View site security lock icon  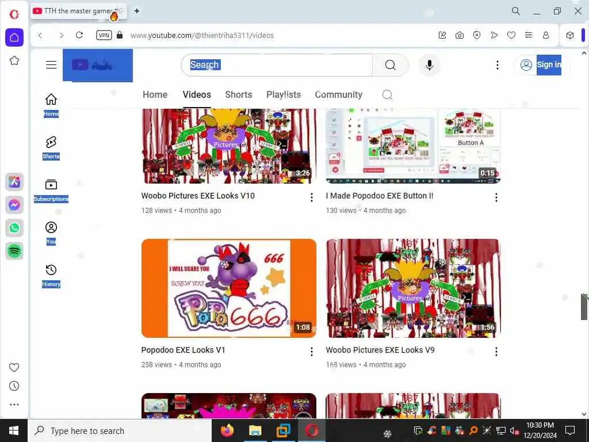point(120,35)
